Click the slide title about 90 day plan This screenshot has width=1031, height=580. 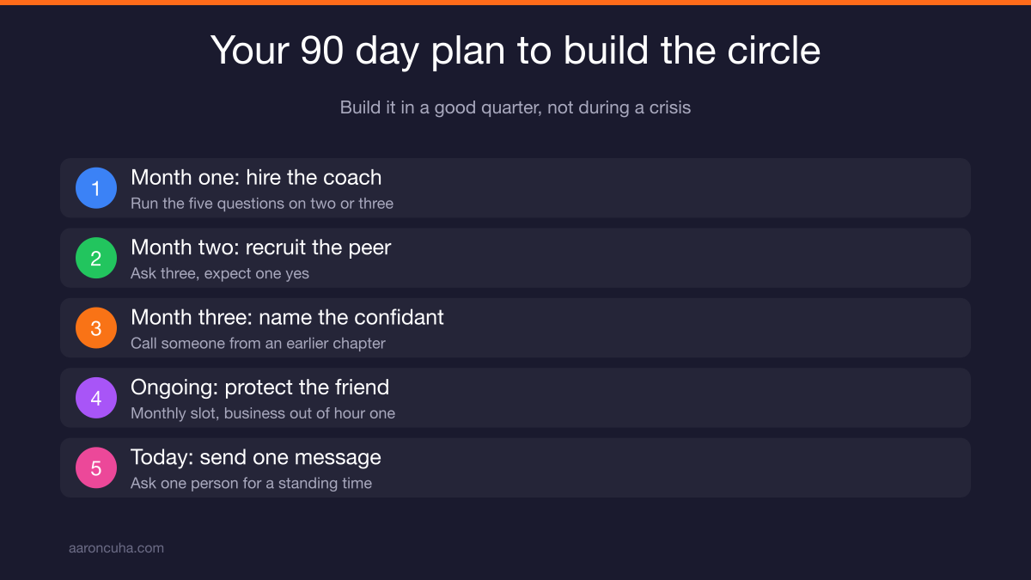coord(515,51)
